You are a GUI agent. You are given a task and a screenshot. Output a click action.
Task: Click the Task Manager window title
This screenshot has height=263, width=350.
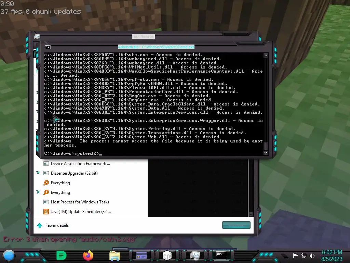143,36
